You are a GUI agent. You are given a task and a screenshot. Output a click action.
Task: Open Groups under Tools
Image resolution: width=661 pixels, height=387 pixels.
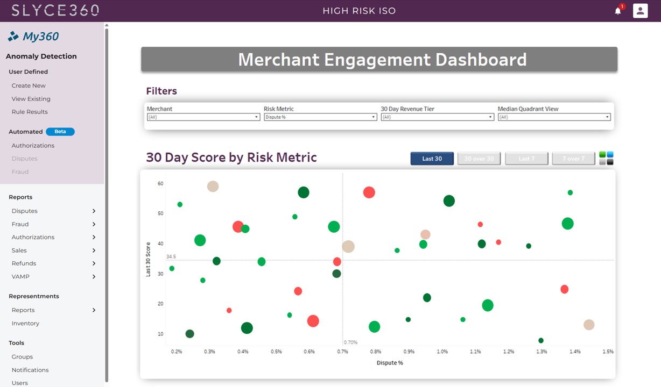[22, 357]
